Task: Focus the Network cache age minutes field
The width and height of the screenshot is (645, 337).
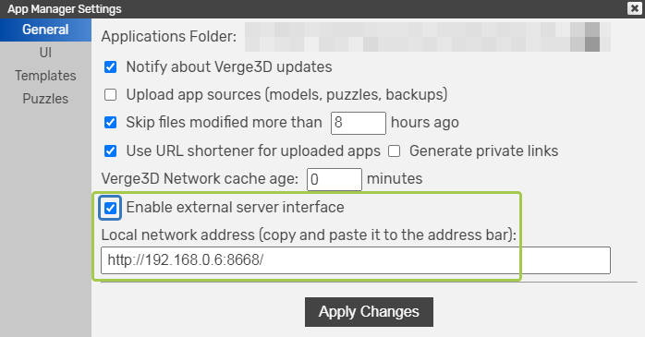Action: [335, 179]
